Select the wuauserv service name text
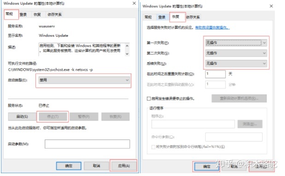Screen dimensions: 285x176 (47, 26)
